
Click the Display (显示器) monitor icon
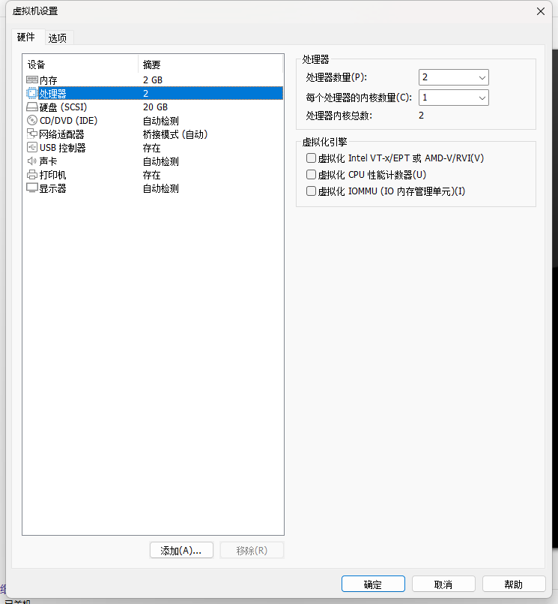[x=32, y=188]
